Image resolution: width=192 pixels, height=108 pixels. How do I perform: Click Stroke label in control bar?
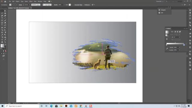point(20,5)
